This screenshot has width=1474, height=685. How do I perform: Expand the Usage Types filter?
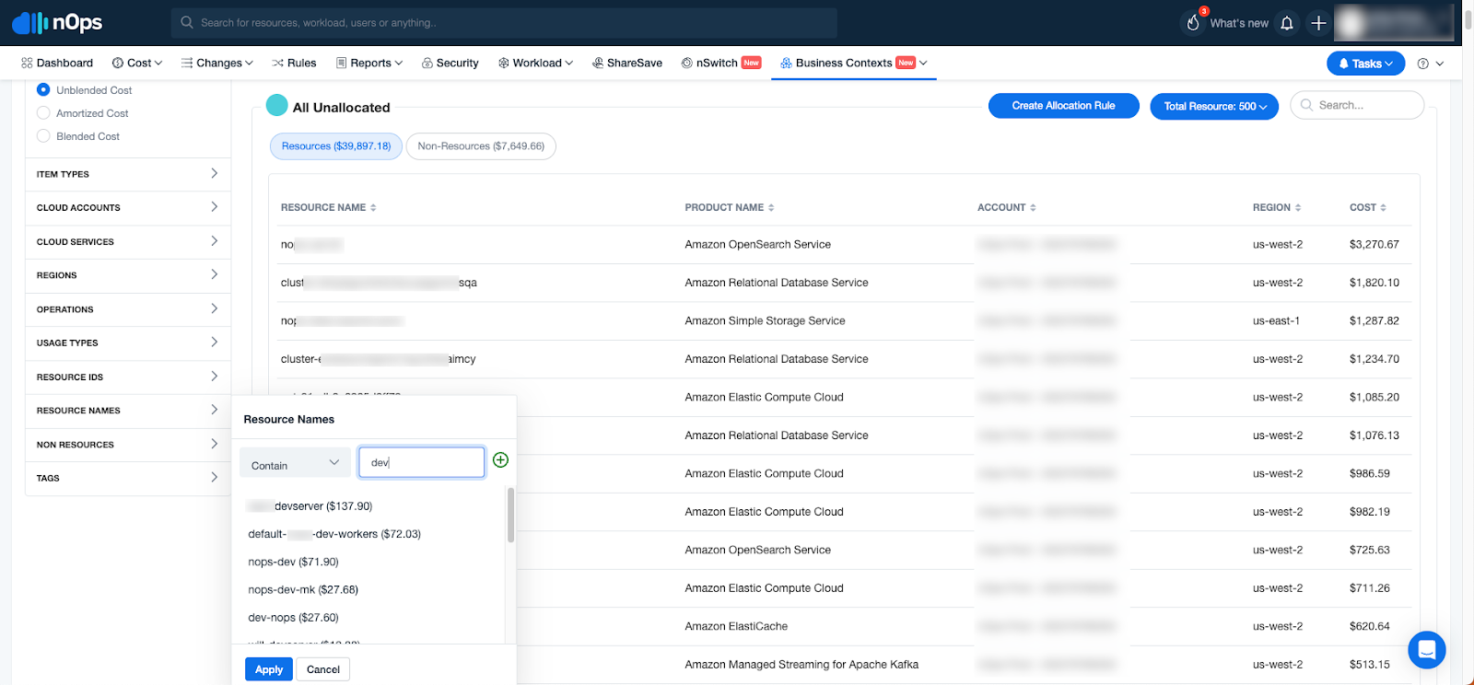pos(128,343)
